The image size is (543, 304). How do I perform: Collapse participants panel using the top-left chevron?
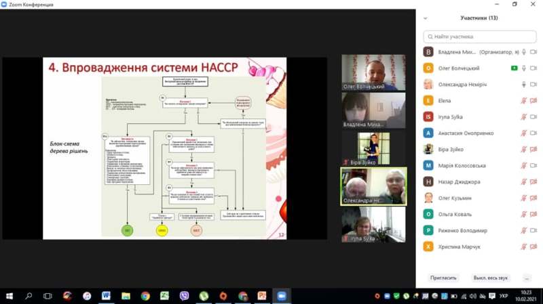[426, 18]
